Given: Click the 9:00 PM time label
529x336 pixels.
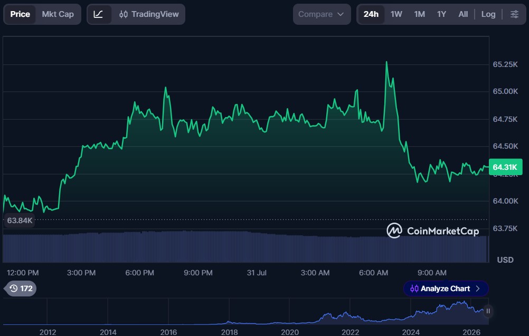Looking at the screenshot, I should (x=198, y=273).
